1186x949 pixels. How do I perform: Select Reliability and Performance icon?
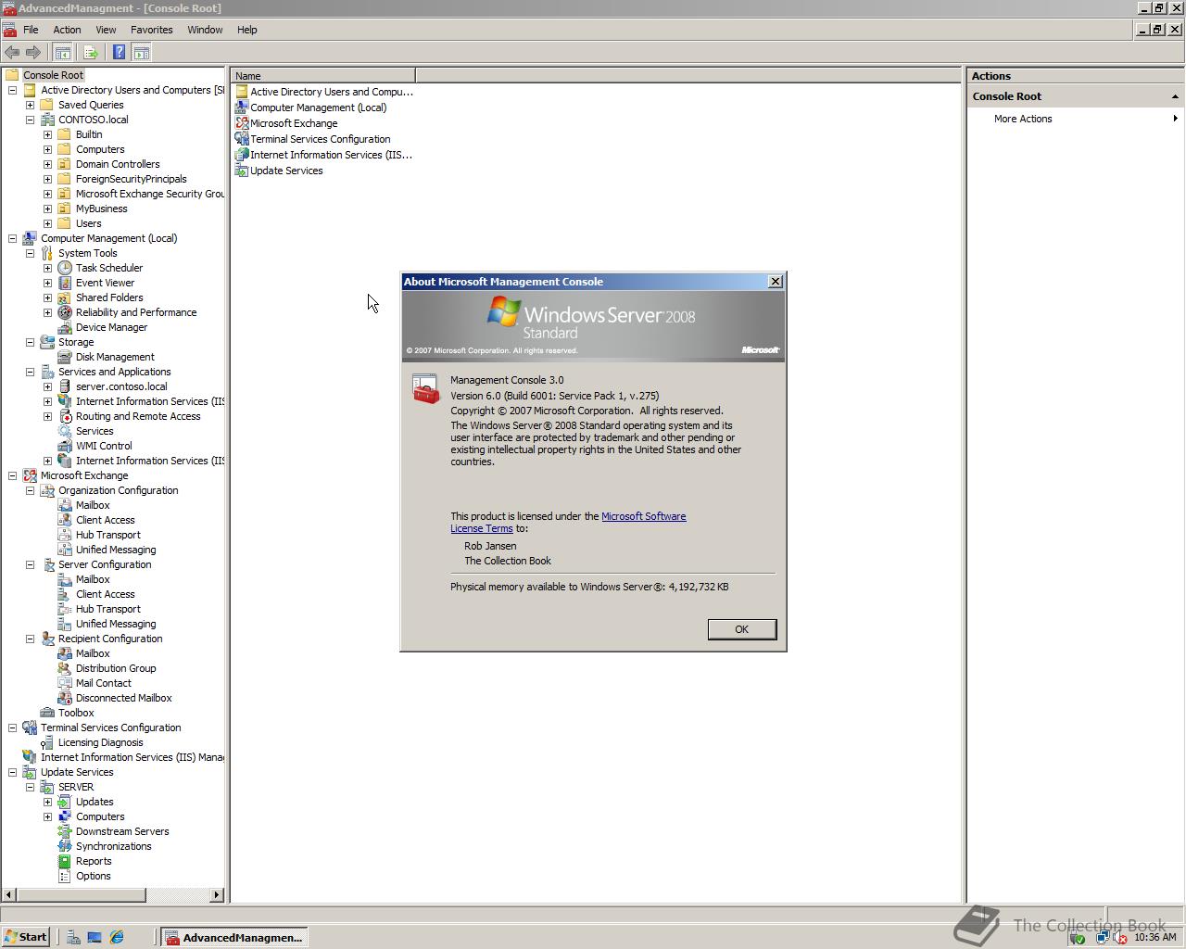click(65, 312)
